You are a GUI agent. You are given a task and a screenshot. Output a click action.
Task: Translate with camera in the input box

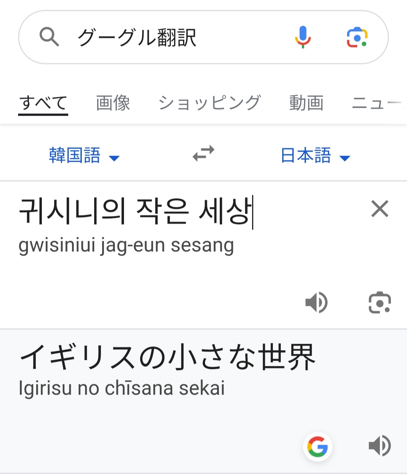pyautogui.click(x=379, y=302)
